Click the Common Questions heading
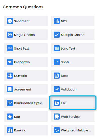 pos(23,7)
